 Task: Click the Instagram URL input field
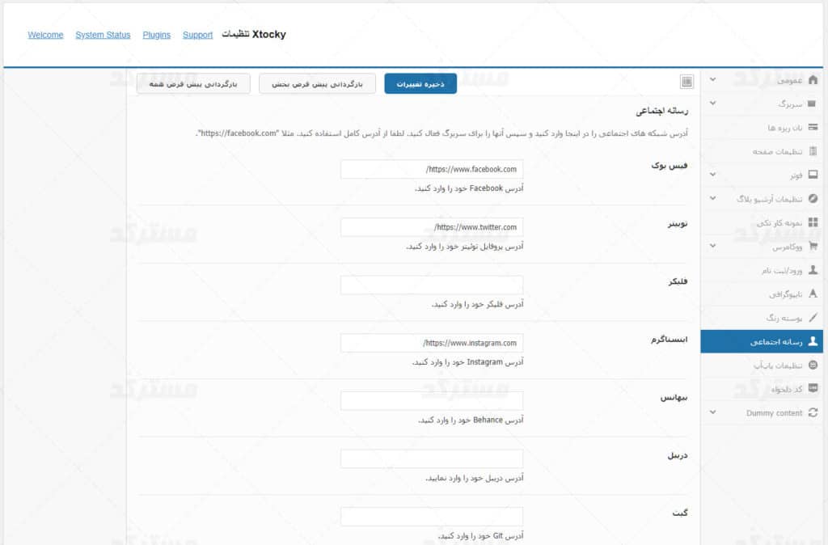click(432, 343)
